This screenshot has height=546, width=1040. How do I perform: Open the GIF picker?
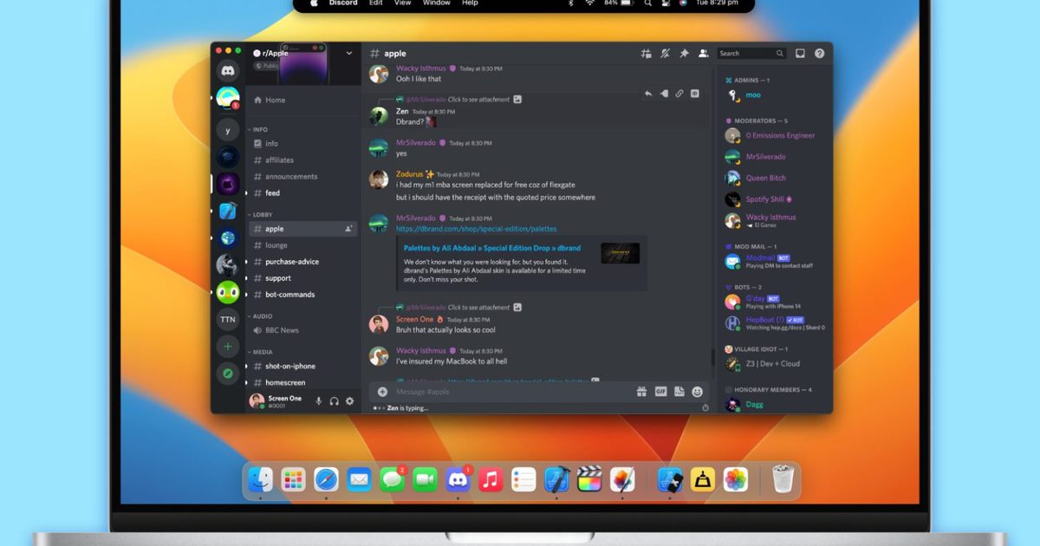[662, 392]
